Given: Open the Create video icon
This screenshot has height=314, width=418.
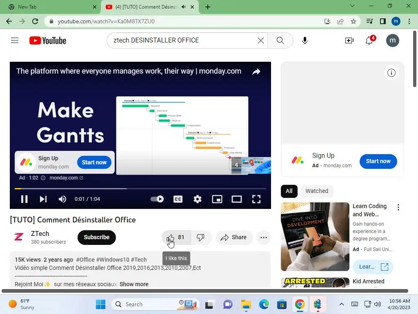Looking at the screenshot, I should click(349, 40).
